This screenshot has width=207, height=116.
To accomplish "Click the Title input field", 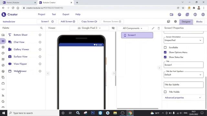I will click(183, 65).
